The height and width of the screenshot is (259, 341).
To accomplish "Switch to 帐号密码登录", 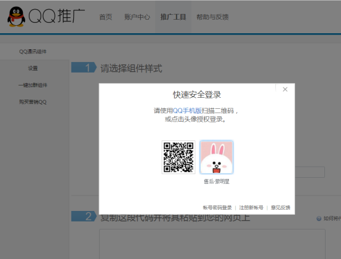I will [217, 207].
